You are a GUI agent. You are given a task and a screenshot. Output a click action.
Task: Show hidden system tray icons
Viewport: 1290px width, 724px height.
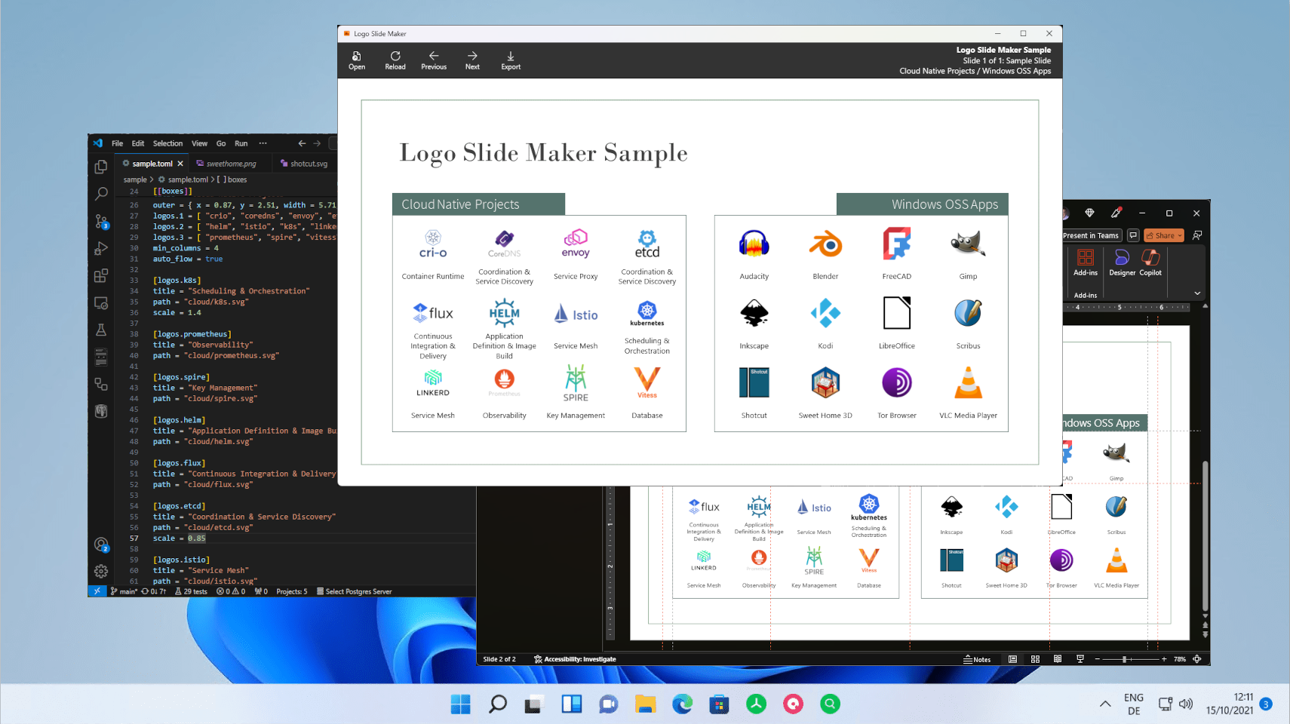coord(1105,704)
